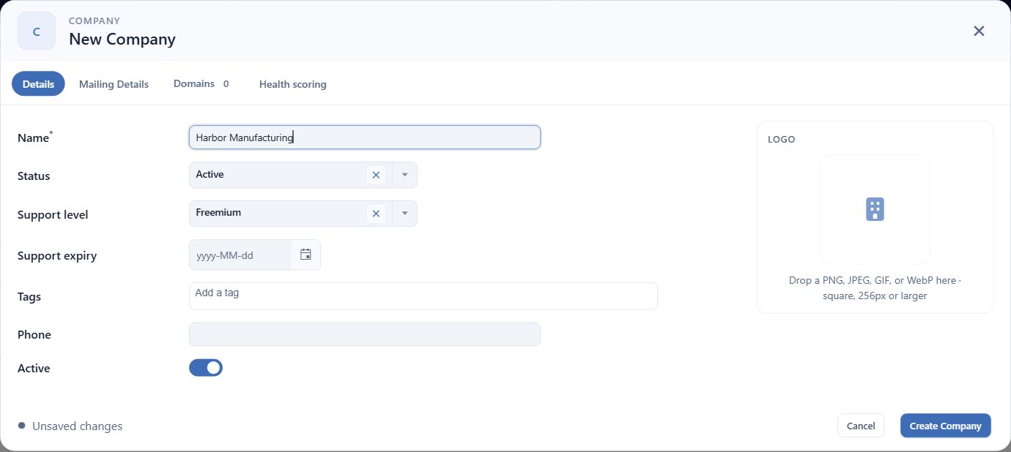Image resolution: width=1011 pixels, height=452 pixels.
Task: Click the Support expiry date field
Action: 240,255
